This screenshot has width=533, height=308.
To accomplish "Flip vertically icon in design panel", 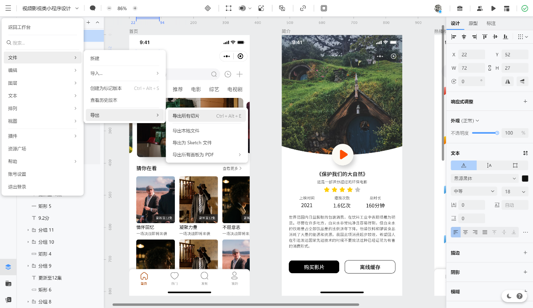I will [522, 82].
